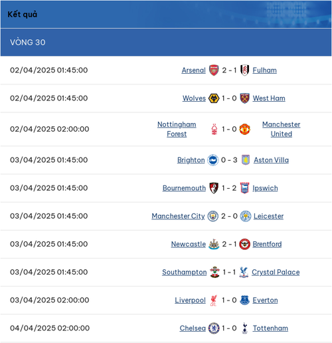Open the West Ham team link
Screen dimensions: 332x343
click(x=269, y=98)
